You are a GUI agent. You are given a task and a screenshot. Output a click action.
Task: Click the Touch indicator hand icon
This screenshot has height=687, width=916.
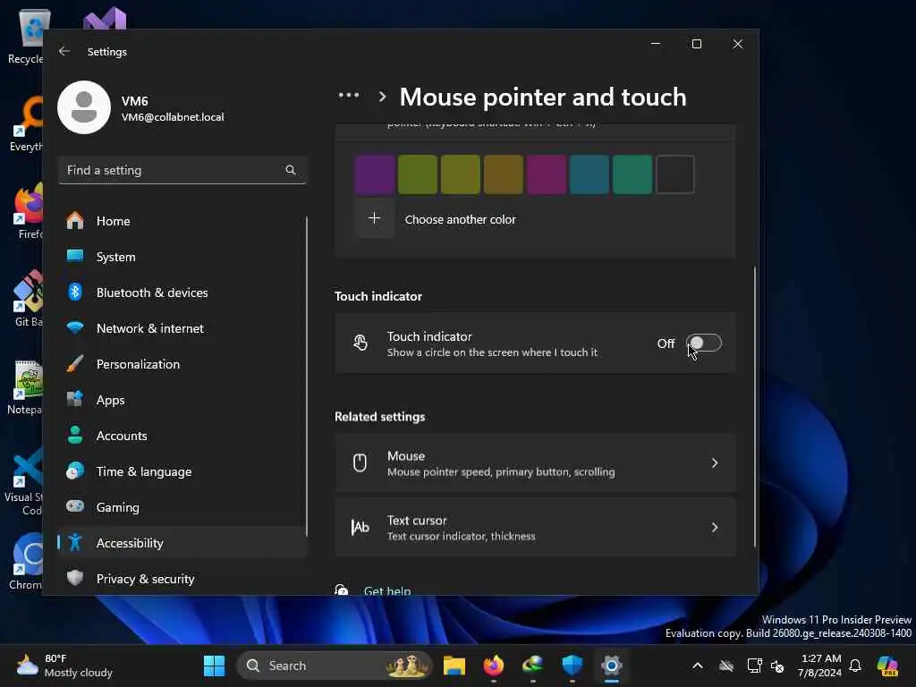pyautogui.click(x=360, y=343)
